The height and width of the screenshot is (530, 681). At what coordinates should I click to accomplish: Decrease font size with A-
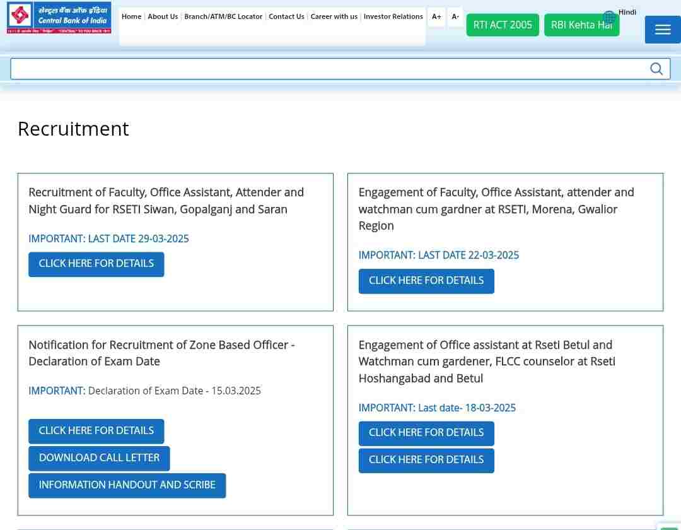pyautogui.click(x=455, y=16)
